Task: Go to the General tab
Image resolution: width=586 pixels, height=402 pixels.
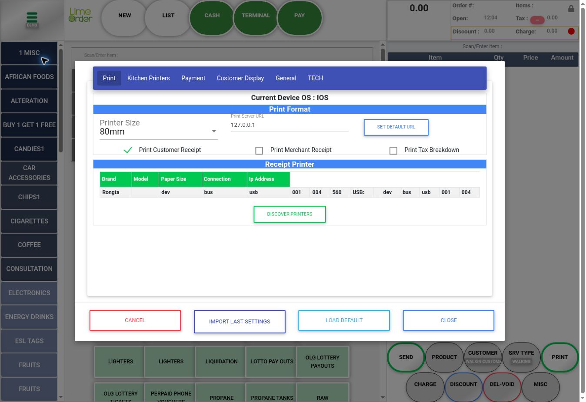Action: click(x=286, y=78)
